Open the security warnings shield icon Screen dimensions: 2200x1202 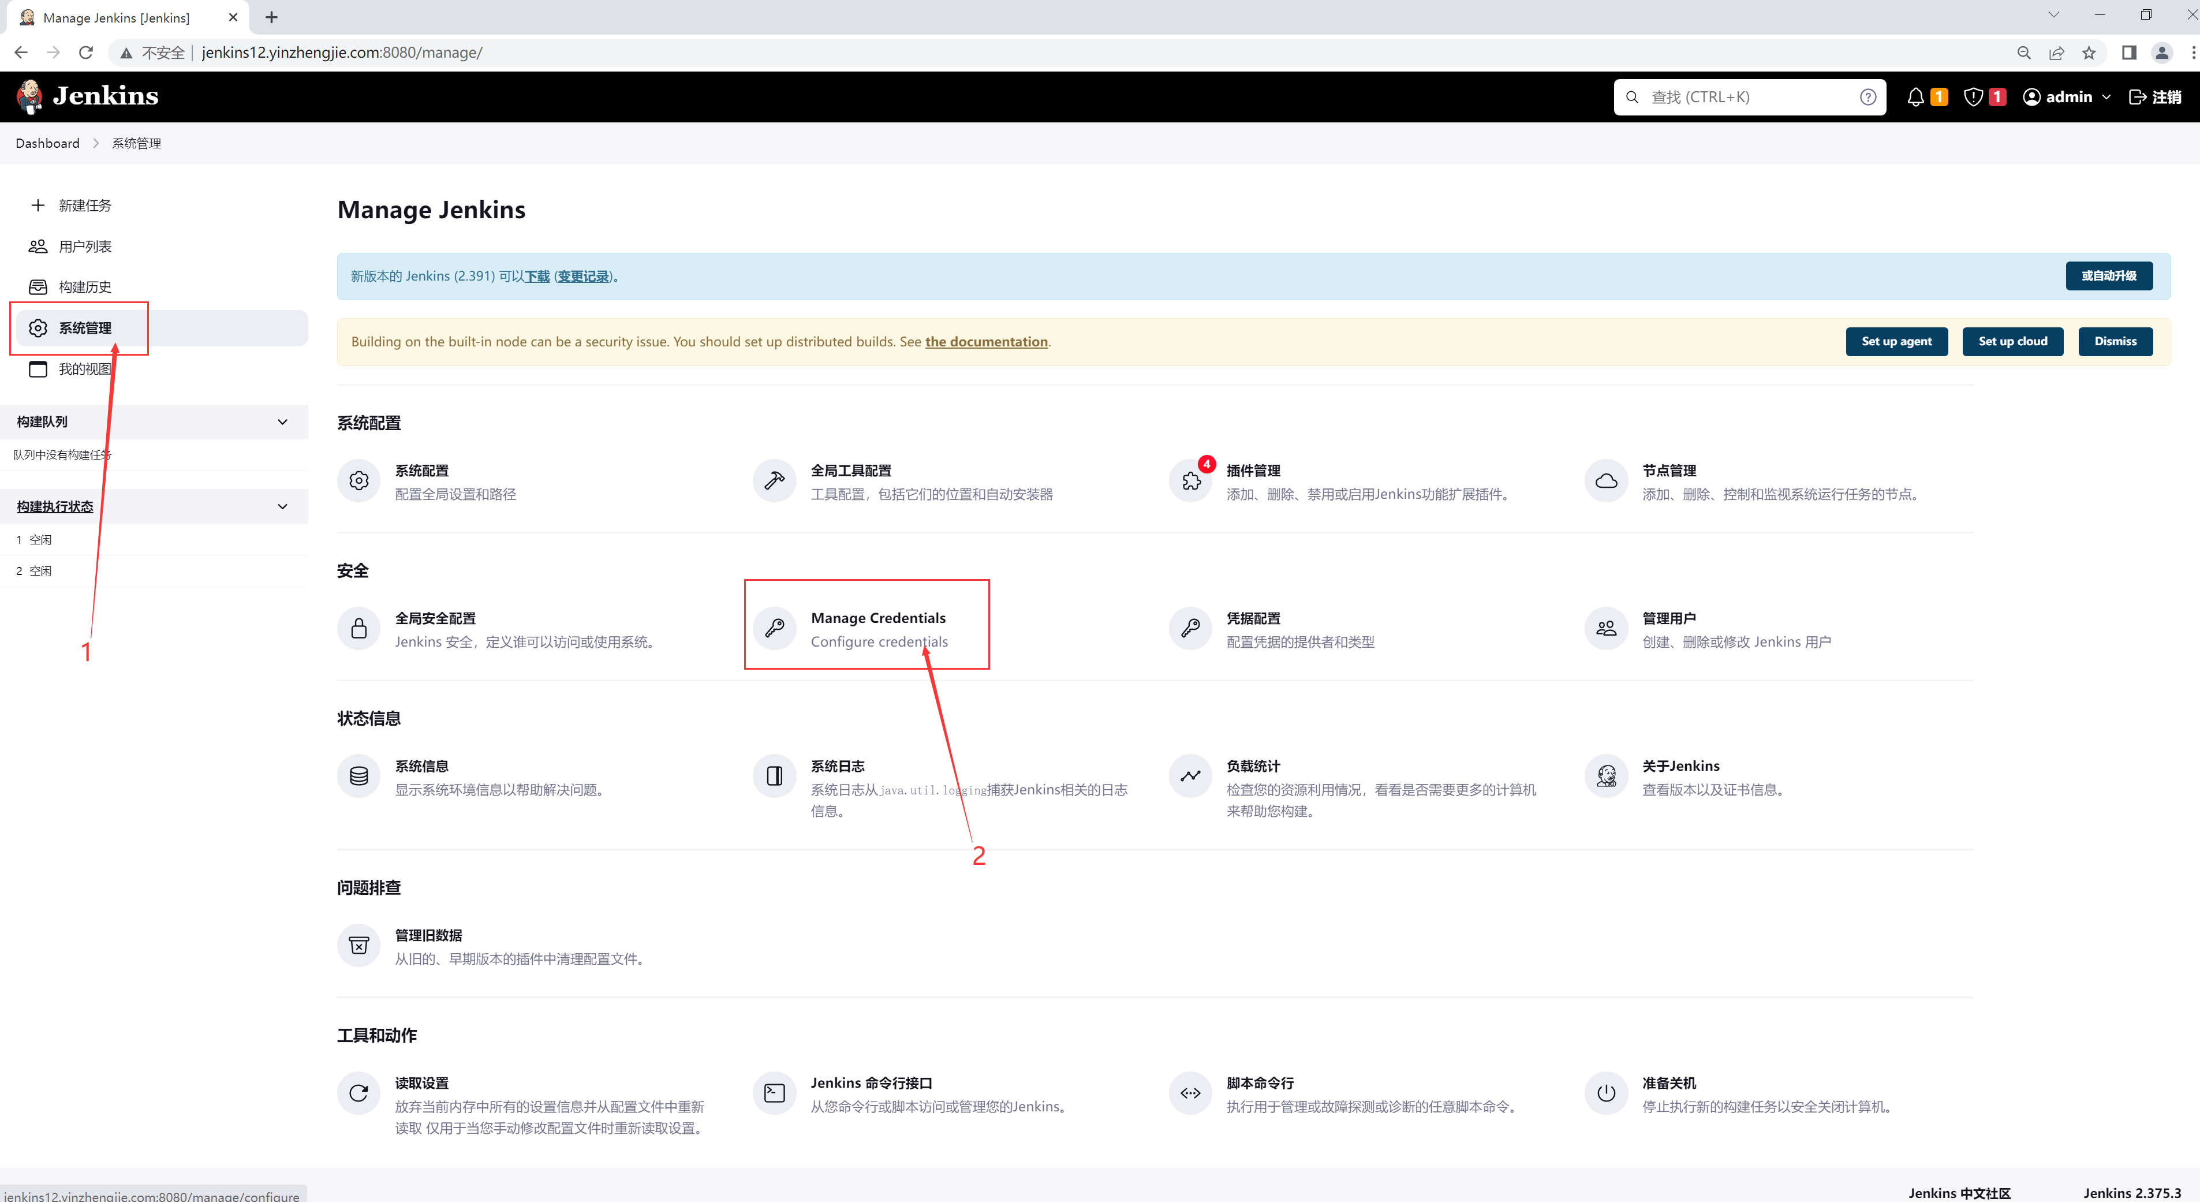click(1973, 98)
